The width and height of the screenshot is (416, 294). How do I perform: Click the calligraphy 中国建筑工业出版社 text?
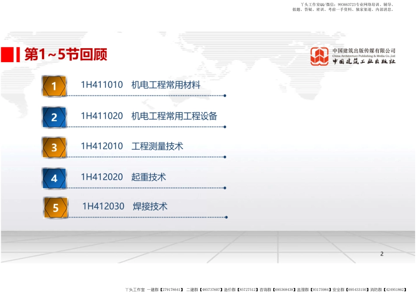point(363,62)
